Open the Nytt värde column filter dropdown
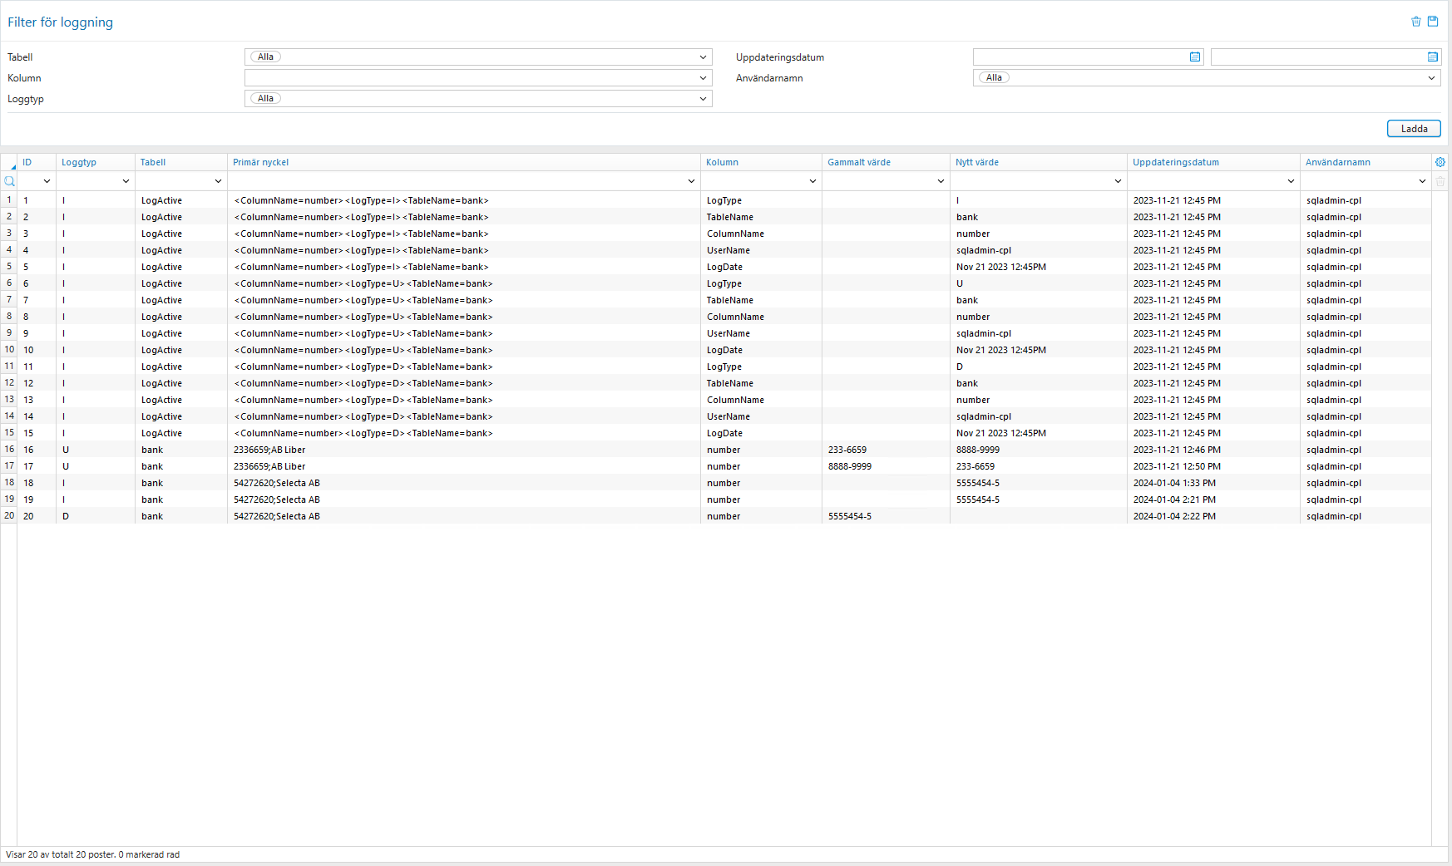The height and width of the screenshot is (866, 1452). click(x=1117, y=180)
